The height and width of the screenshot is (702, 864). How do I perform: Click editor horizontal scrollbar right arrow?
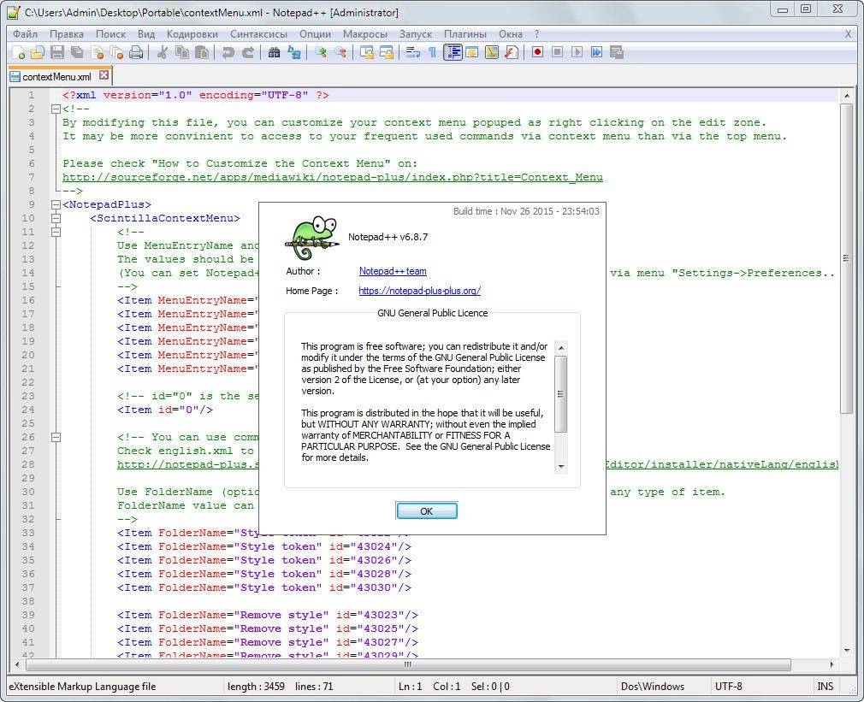pyautogui.click(x=831, y=664)
